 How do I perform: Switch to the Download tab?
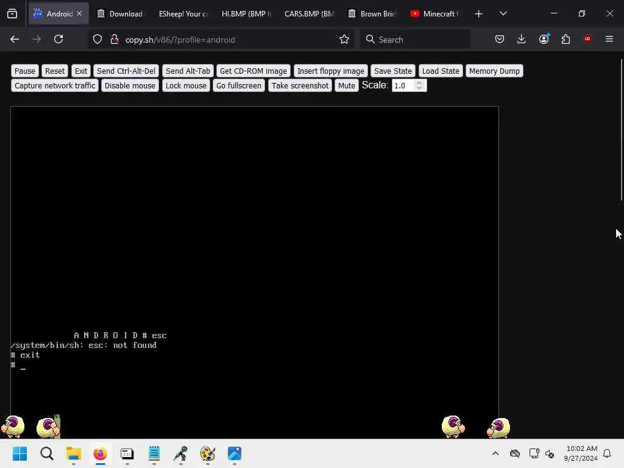[x=121, y=13]
